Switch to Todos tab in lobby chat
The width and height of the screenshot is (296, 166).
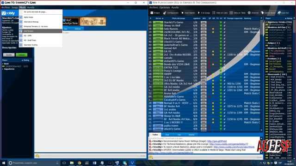[x=155, y=135]
